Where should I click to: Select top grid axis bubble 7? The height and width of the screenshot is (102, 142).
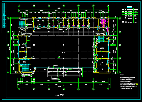[x=108, y=6]
